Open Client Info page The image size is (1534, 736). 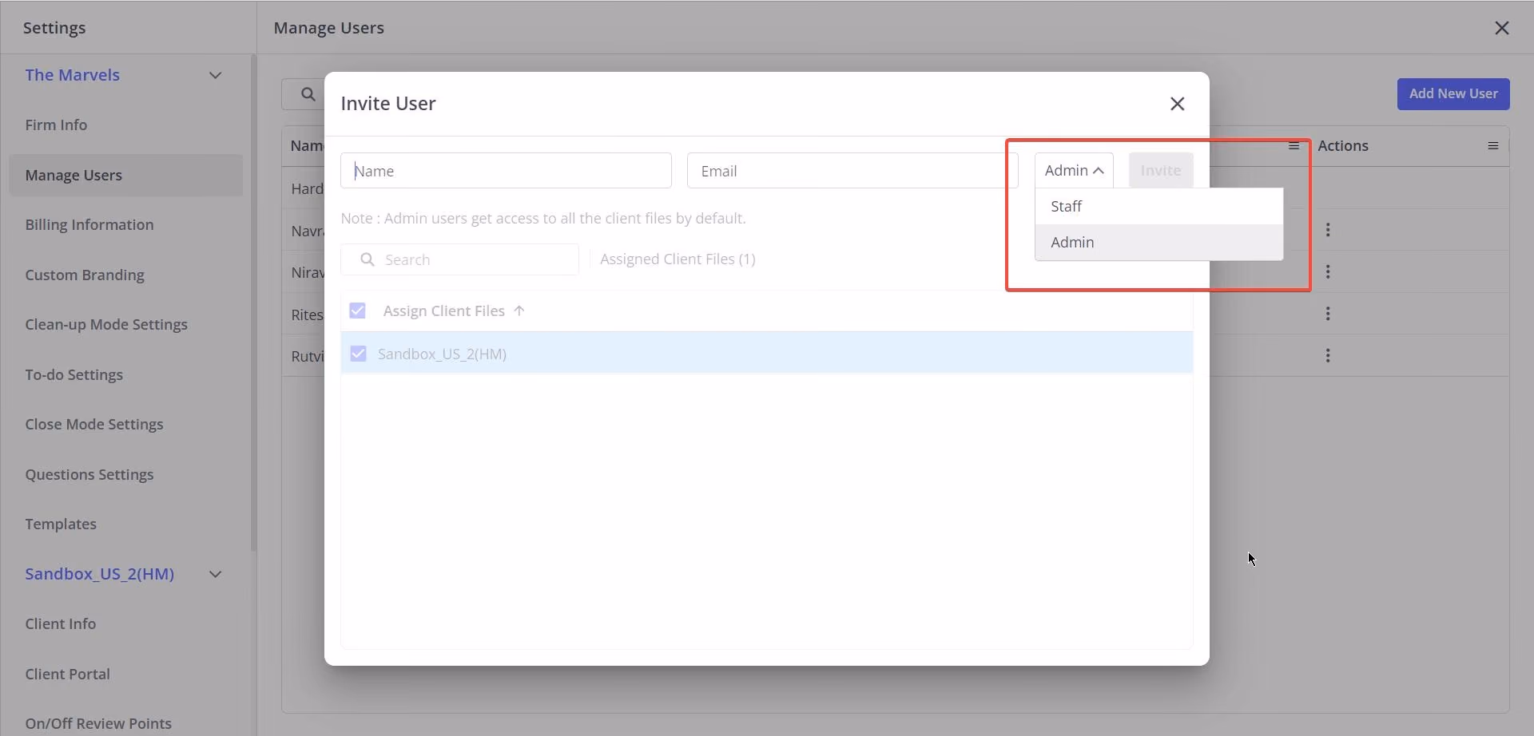[x=61, y=623]
